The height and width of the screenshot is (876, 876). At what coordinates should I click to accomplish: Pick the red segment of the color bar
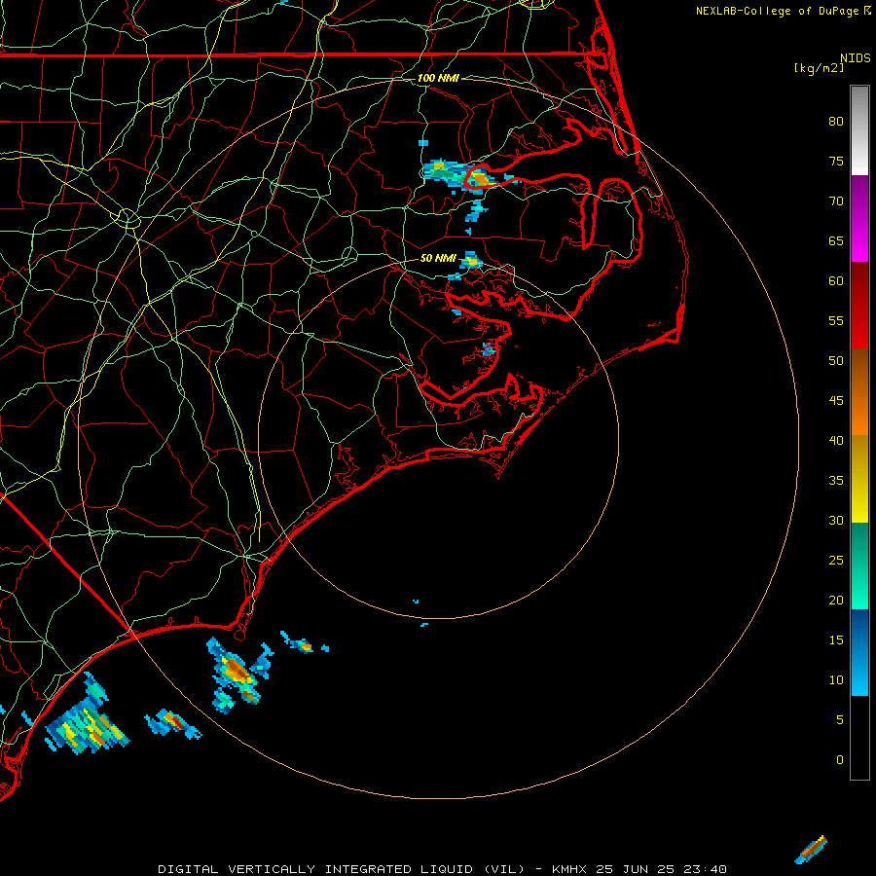pos(859,306)
